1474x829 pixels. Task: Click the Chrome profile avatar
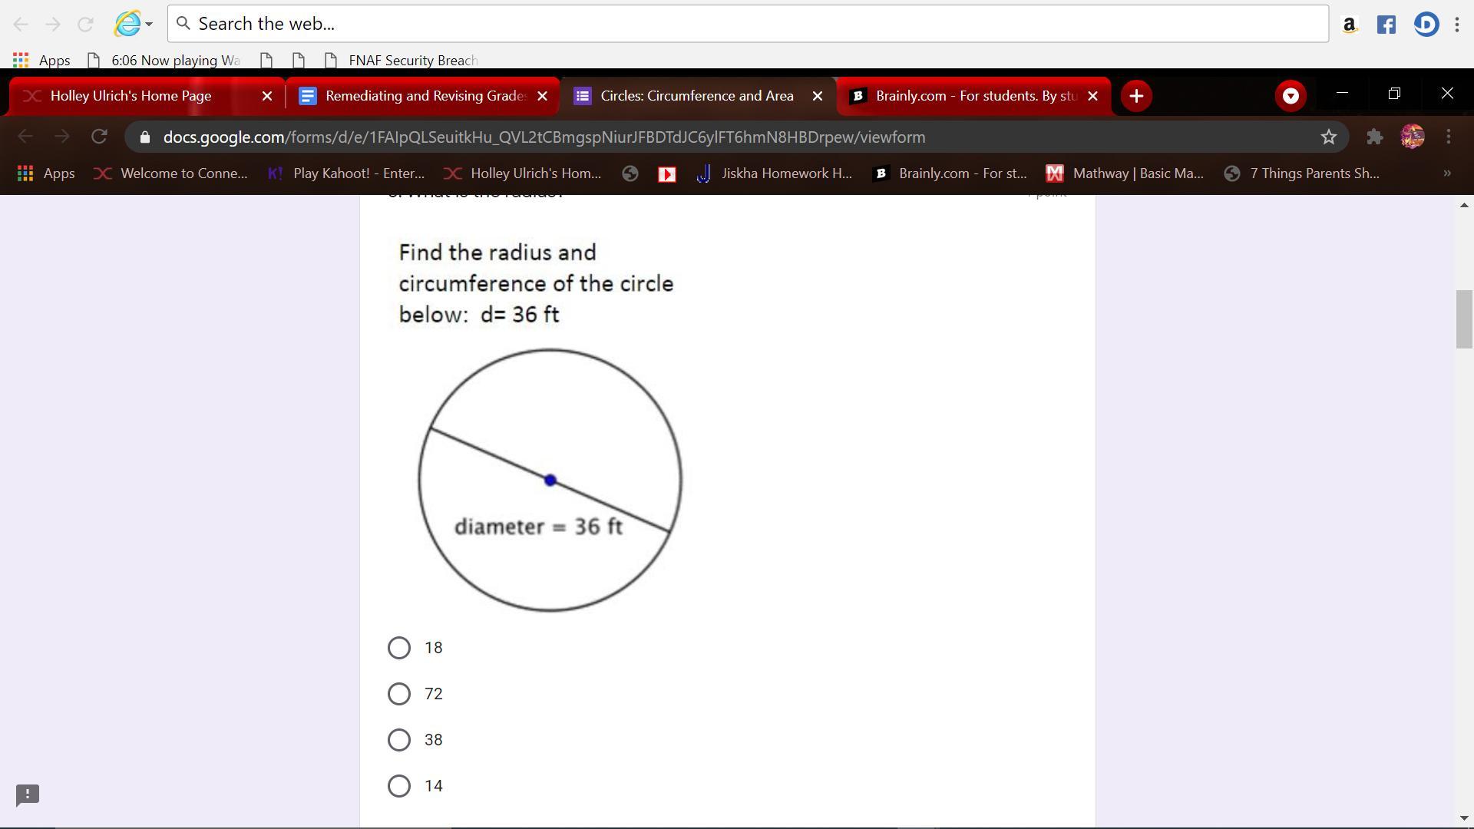1412,137
